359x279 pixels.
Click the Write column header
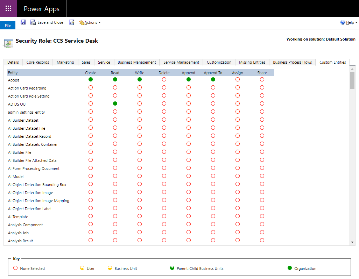pos(140,73)
